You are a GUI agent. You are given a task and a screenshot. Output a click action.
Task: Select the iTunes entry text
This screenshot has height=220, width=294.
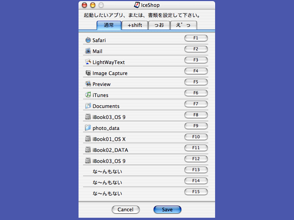tap(100, 95)
